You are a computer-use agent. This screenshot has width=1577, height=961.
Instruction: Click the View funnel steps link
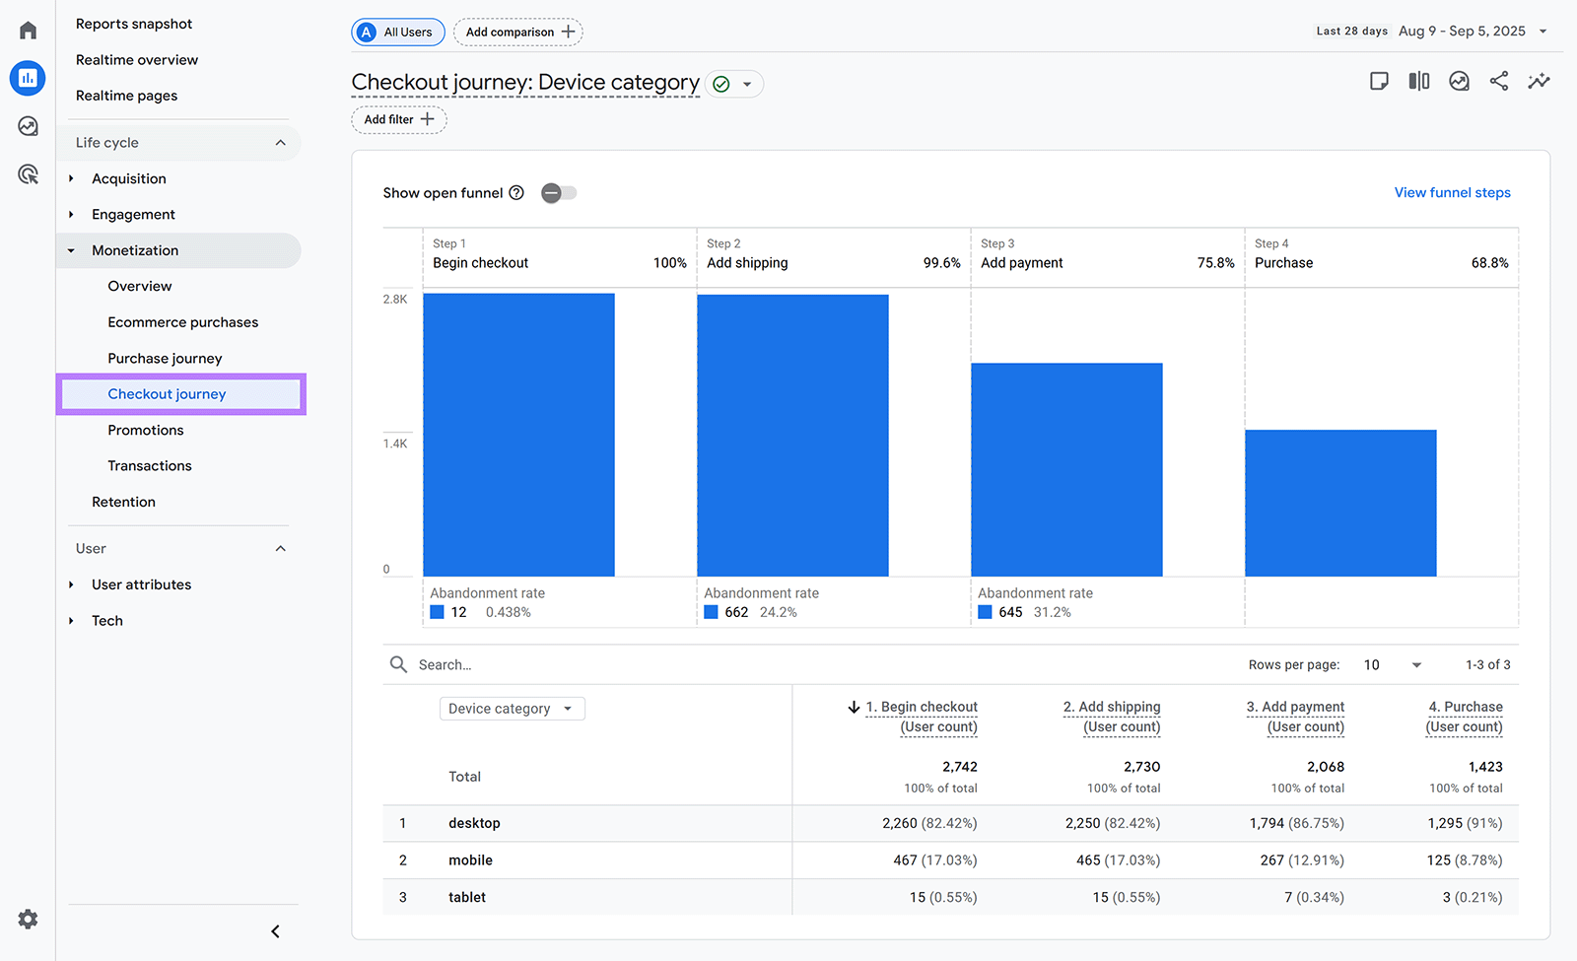click(1452, 192)
